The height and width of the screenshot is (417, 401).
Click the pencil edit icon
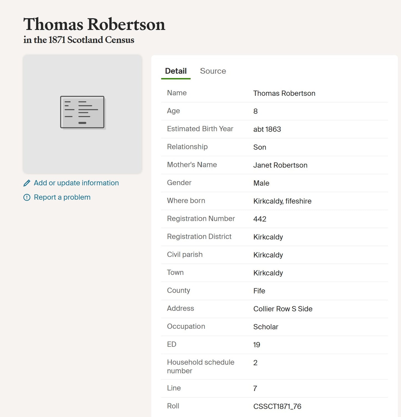[27, 183]
